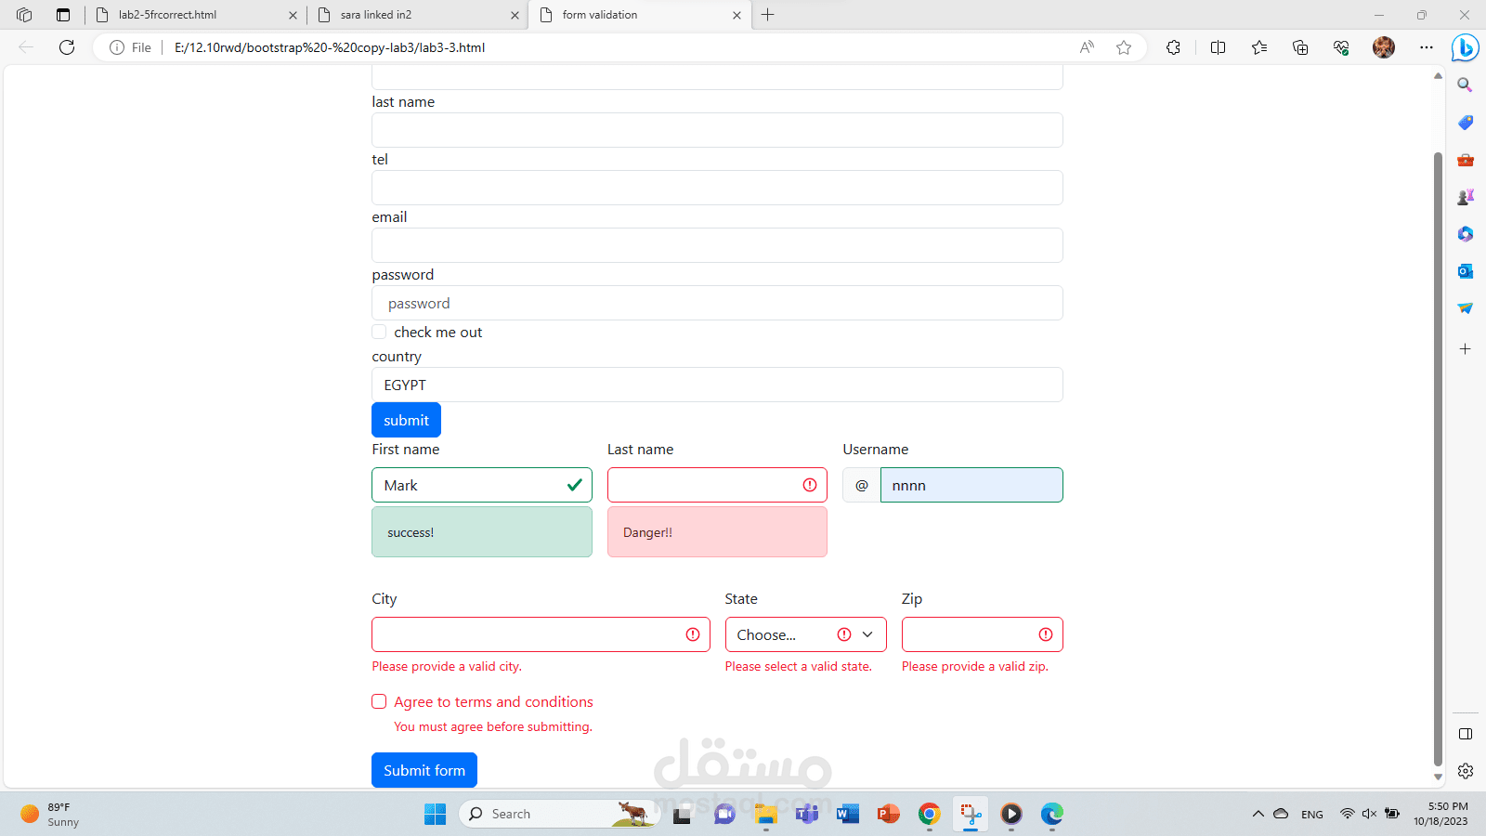Click the blue "submit" button
Screen dimensions: 1486x836
406,419
